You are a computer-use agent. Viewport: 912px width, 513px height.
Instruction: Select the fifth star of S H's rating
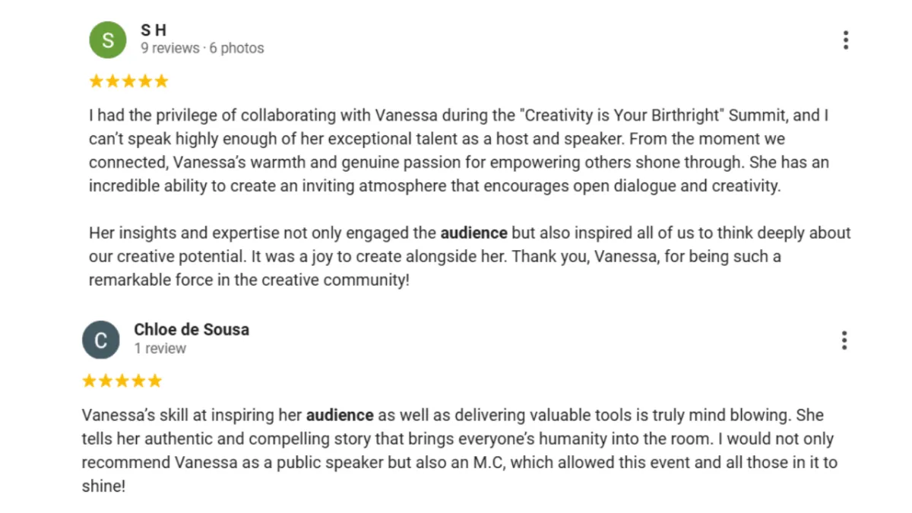click(160, 81)
